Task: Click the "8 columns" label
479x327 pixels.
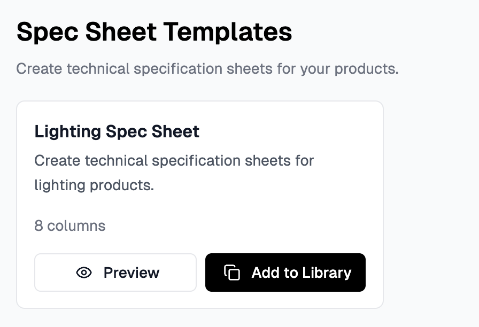Action: click(x=69, y=225)
